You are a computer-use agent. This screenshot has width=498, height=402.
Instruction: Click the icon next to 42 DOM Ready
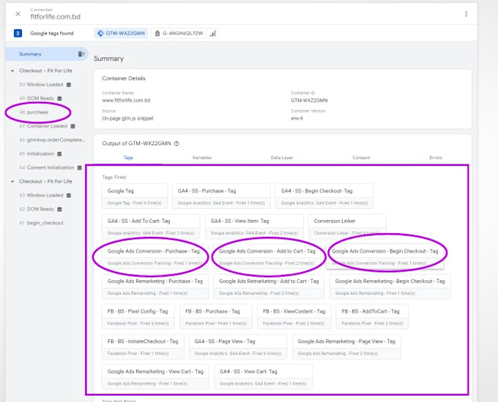(x=59, y=209)
